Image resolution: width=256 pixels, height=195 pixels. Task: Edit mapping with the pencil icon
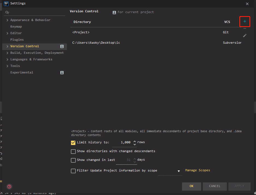point(245,36)
